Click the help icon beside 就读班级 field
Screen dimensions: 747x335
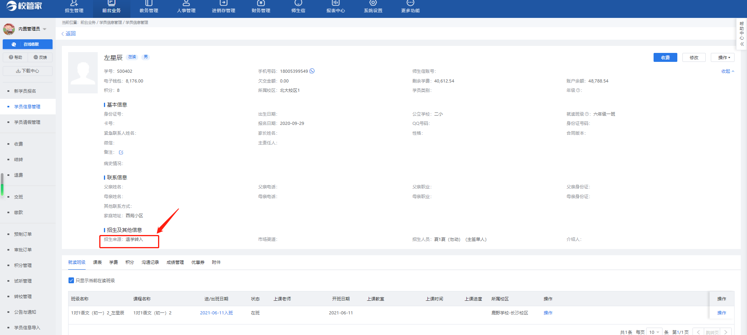587,114
